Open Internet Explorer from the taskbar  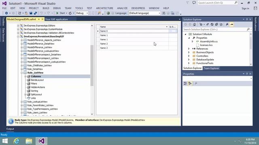16,141
